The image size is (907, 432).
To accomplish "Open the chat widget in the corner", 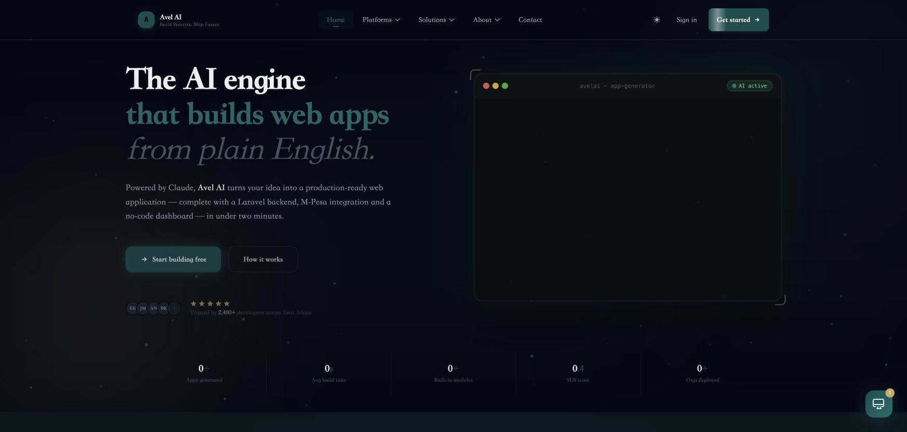I will point(878,404).
